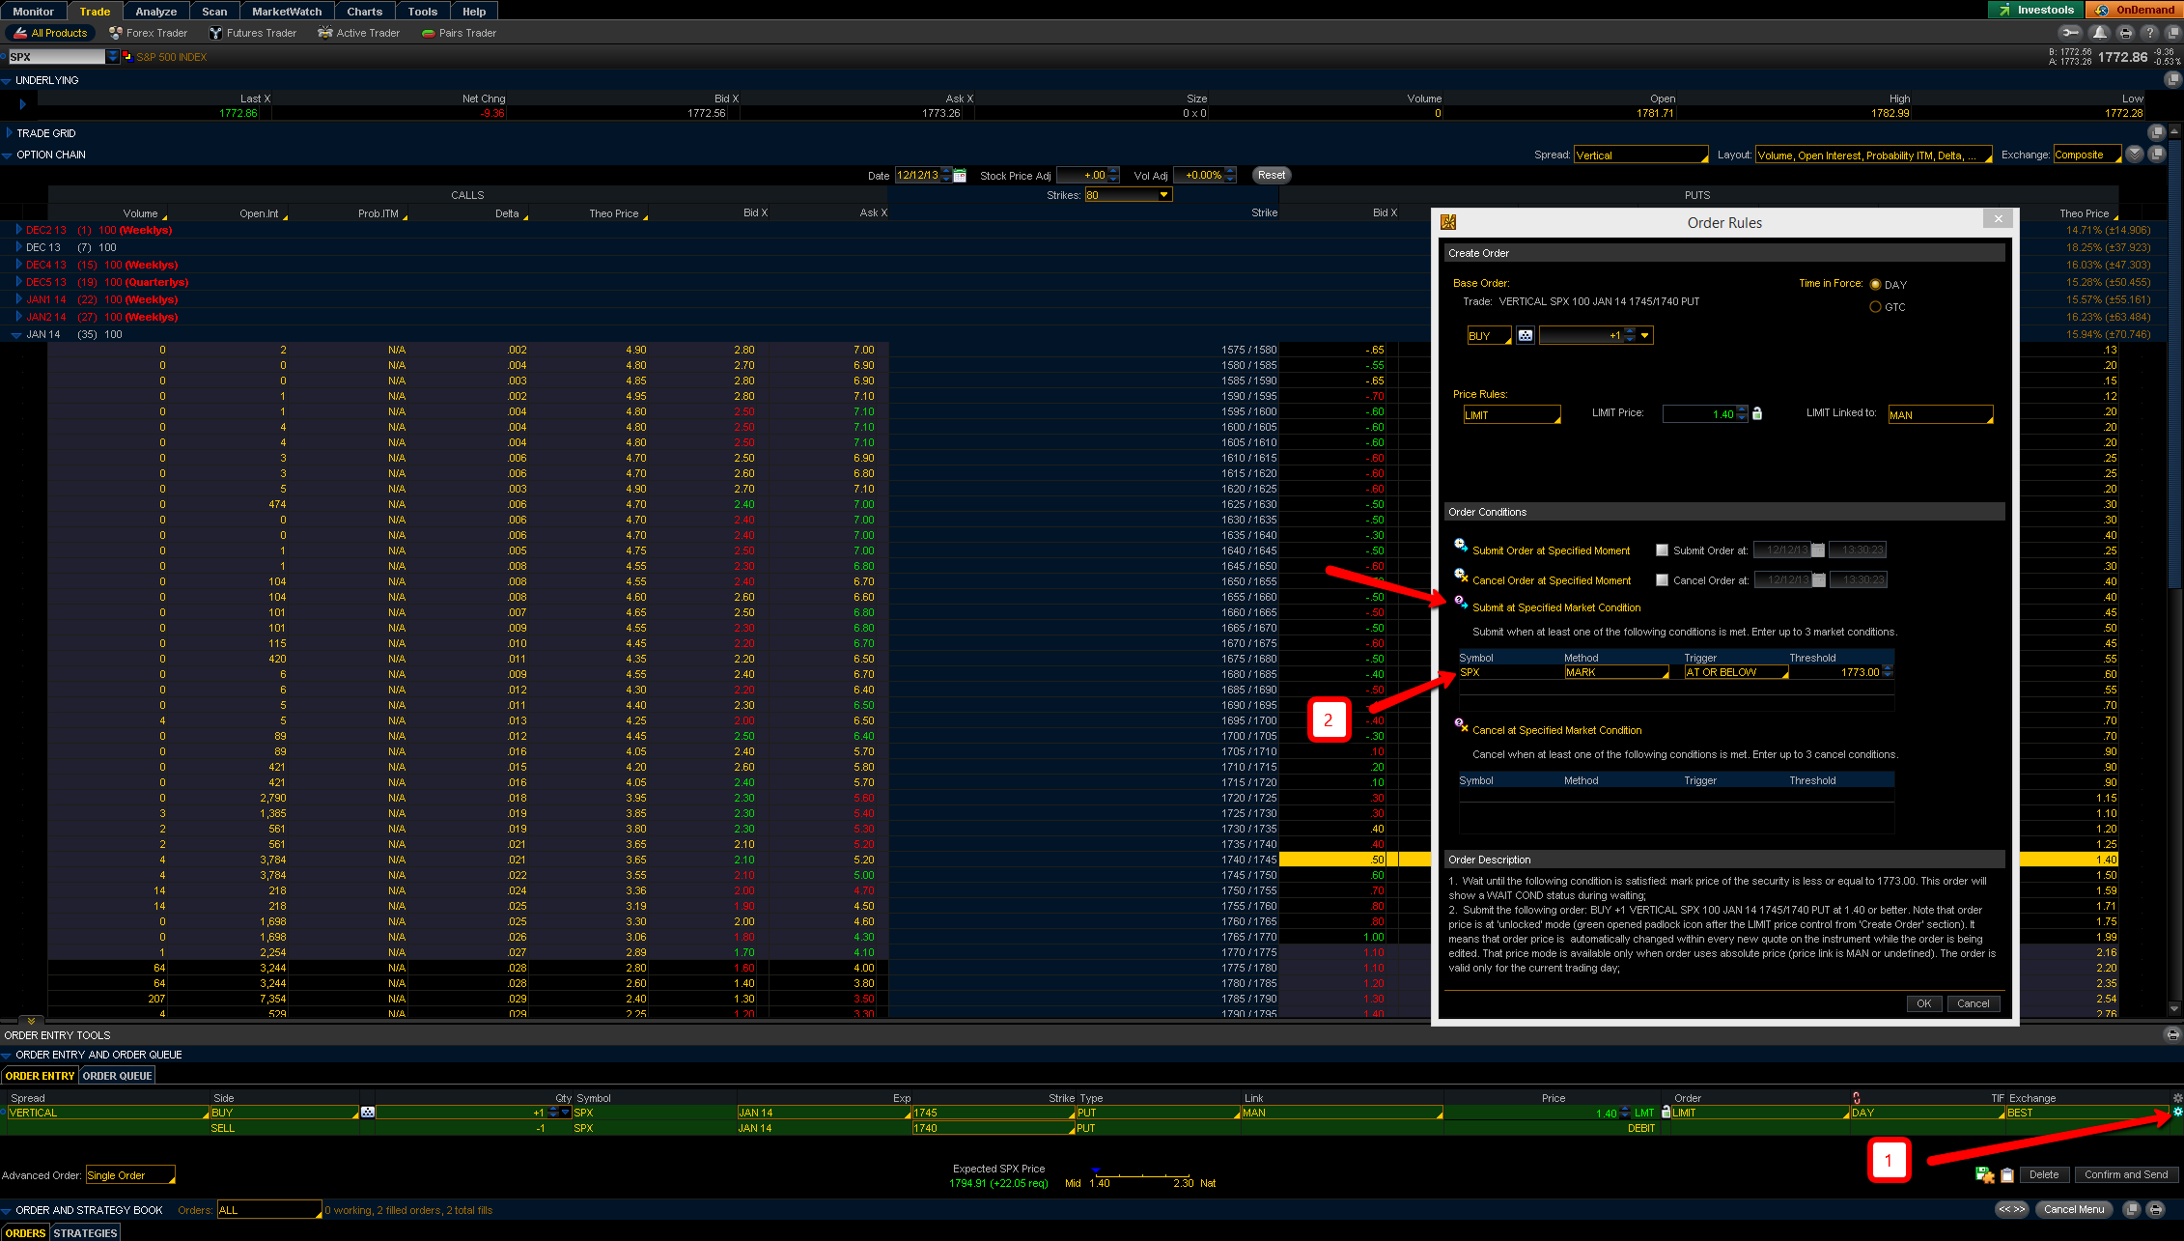Open help with the question mark icon
The width and height of the screenshot is (2184, 1241).
tap(2149, 33)
